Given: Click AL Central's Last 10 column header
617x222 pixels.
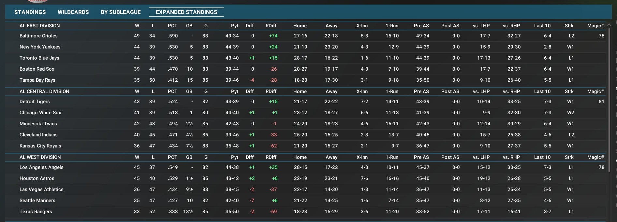Looking at the screenshot, I should point(542,91).
